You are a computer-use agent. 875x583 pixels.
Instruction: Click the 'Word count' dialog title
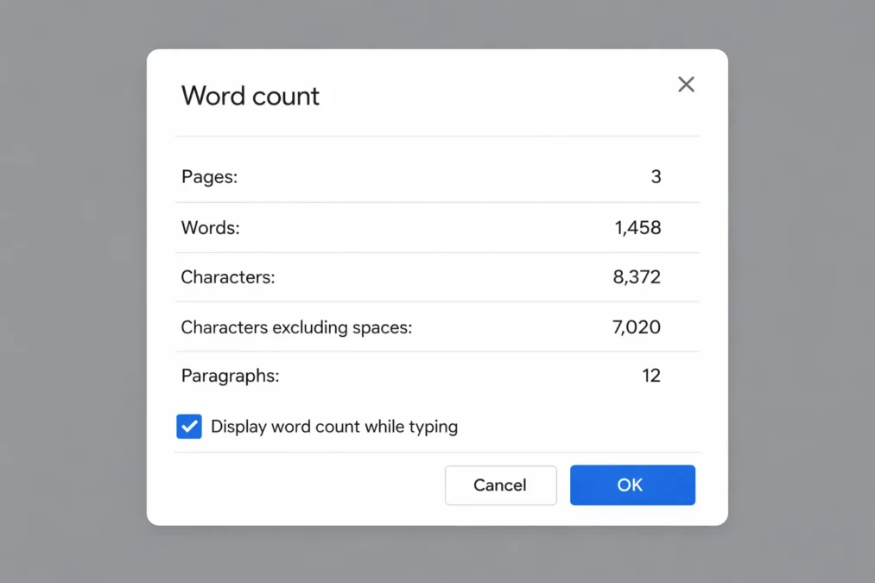[x=250, y=96]
